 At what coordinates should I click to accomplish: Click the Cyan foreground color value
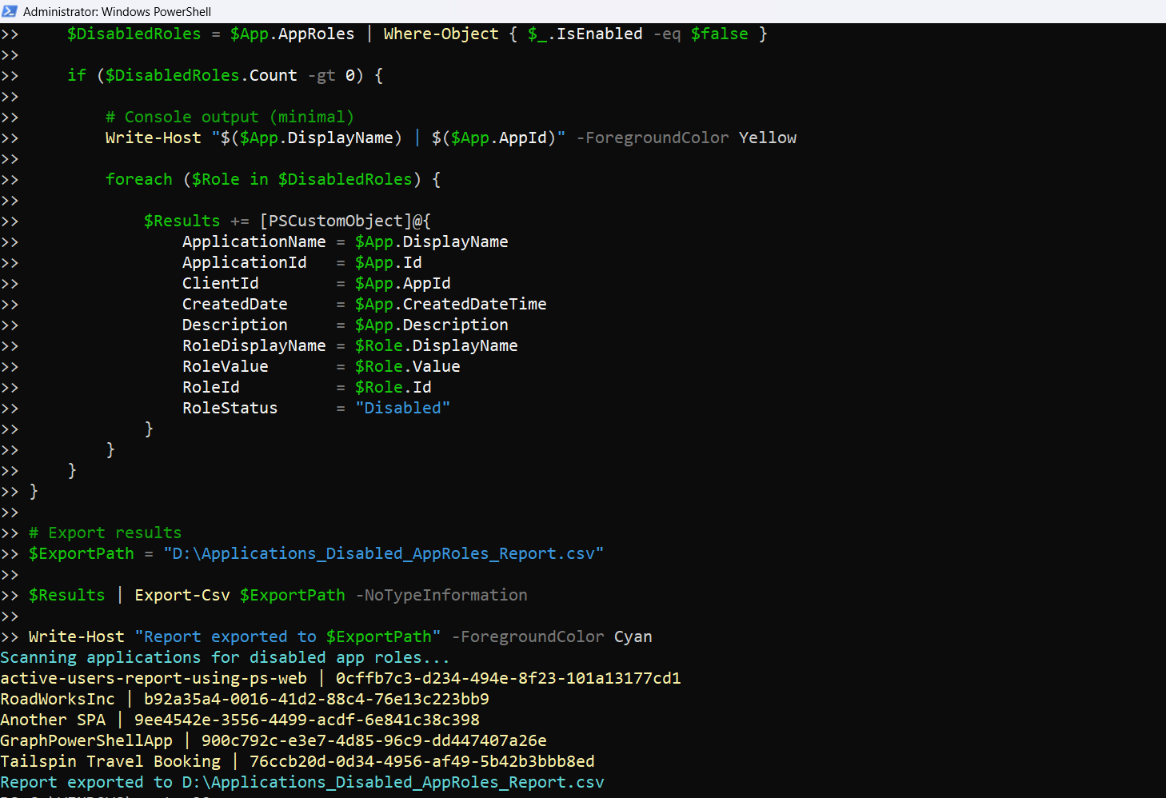pyautogui.click(x=633, y=636)
